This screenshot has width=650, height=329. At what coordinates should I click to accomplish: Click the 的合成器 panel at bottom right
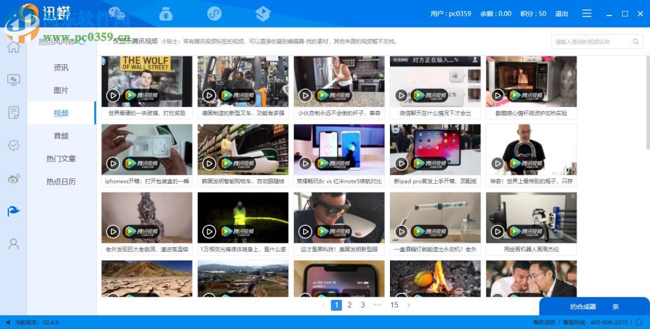tap(595, 307)
